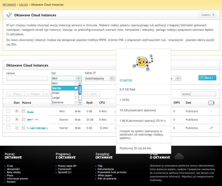The image size is (222, 186).
Task: Click info bubble icon next to Starter option
Action: 76,88
